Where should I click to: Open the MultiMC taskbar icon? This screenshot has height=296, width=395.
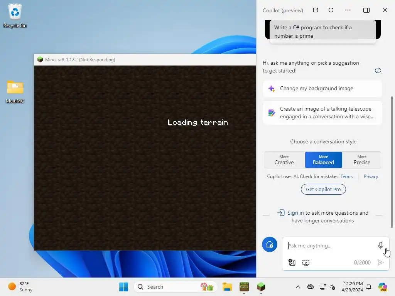tap(244, 287)
